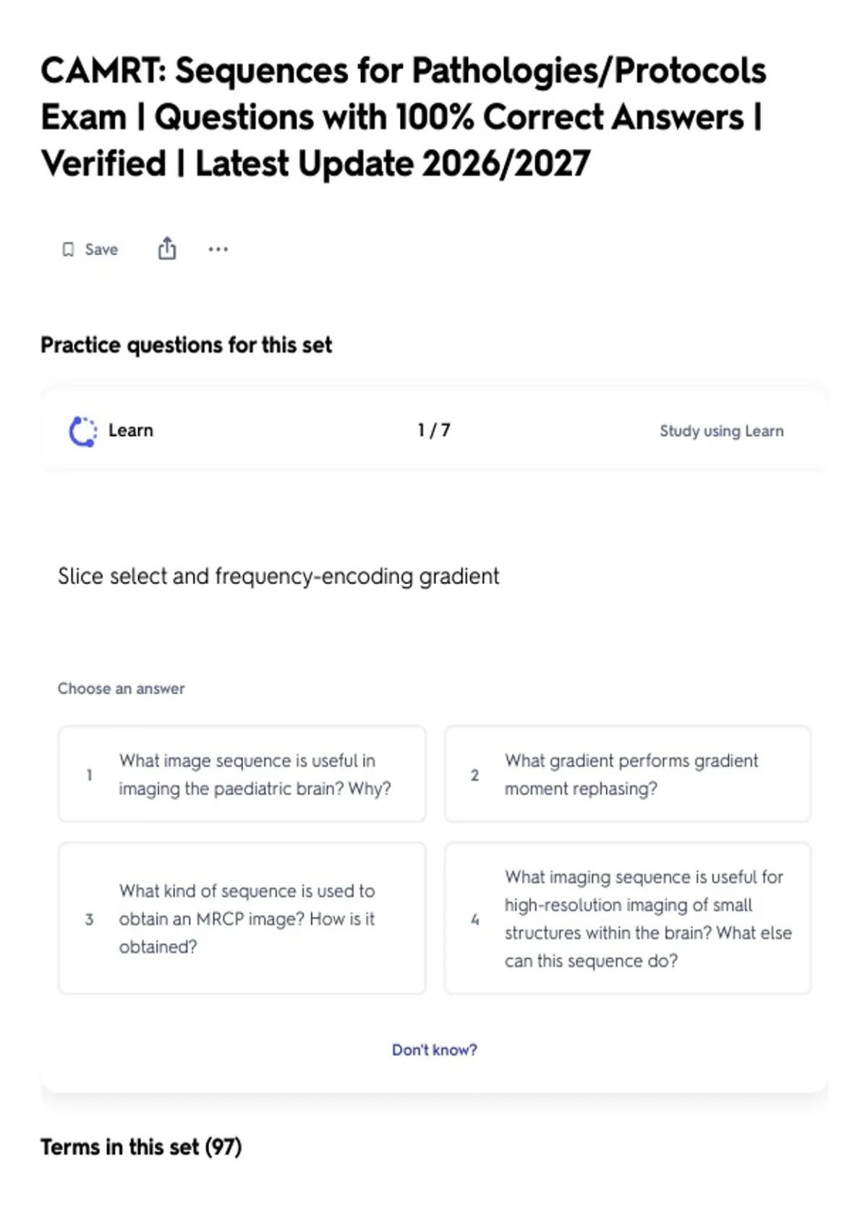
Task: Click the "Study using Learn" link
Action: [x=721, y=431]
